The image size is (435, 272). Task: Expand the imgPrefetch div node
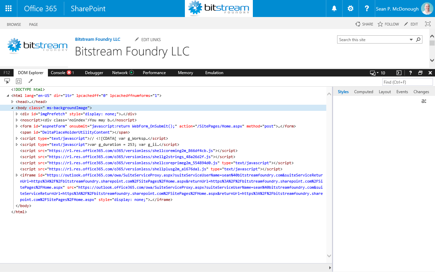coord(17,114)
